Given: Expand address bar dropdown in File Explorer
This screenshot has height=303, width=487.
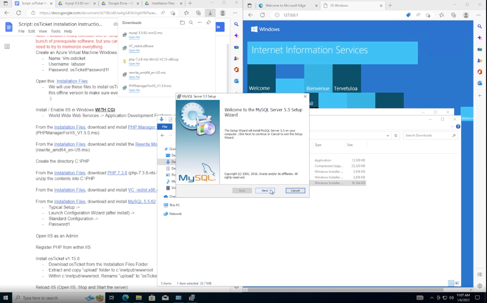Looking at the screenshot, I should (x=388, y=136).
